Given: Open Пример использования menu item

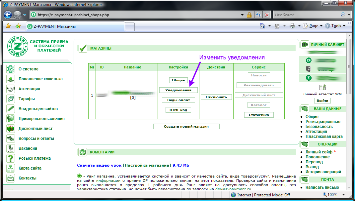Looking at the screenshot, I should pyautogui.click(x=41, y=119).
